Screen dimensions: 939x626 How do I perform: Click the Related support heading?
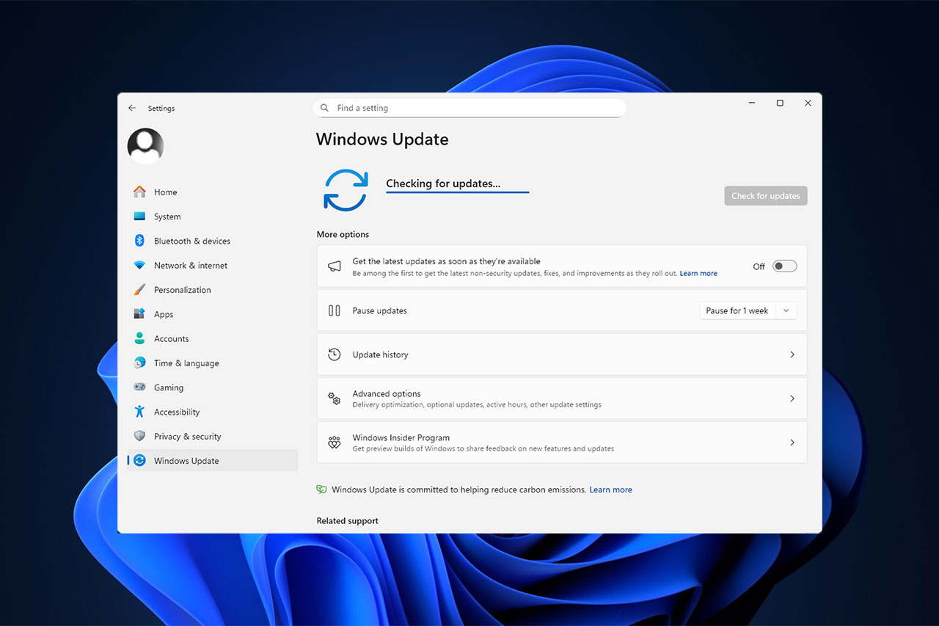click(348, 520)
